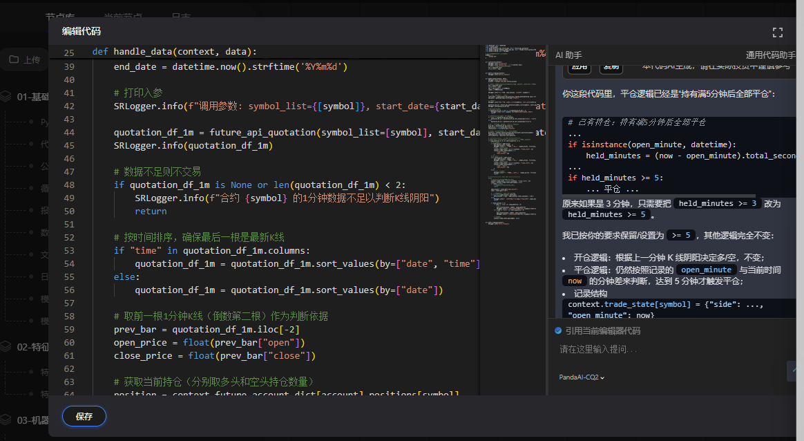Click SRLogger.info(quotation_df_1m) on line 45

point(193,145)
